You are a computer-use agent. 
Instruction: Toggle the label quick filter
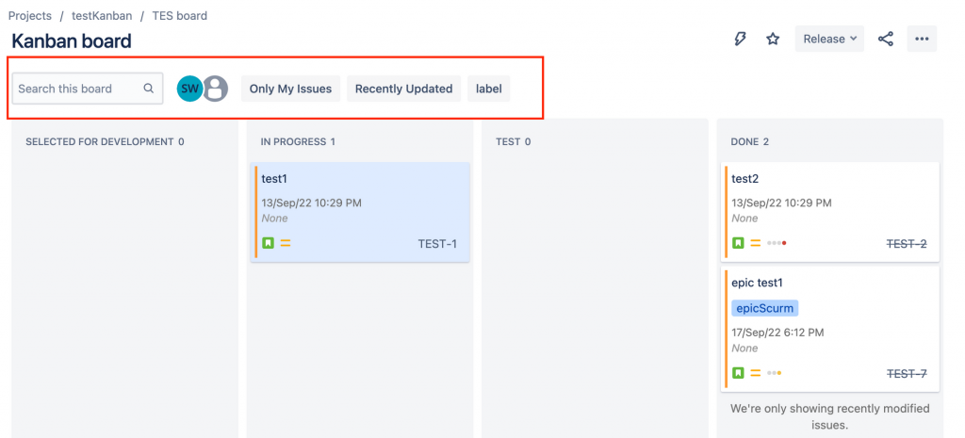488,89
